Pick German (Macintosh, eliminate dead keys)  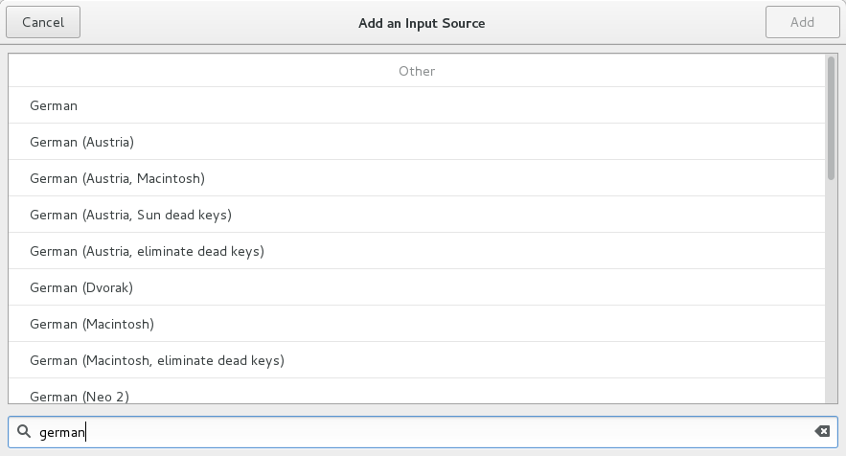point(417,360)
